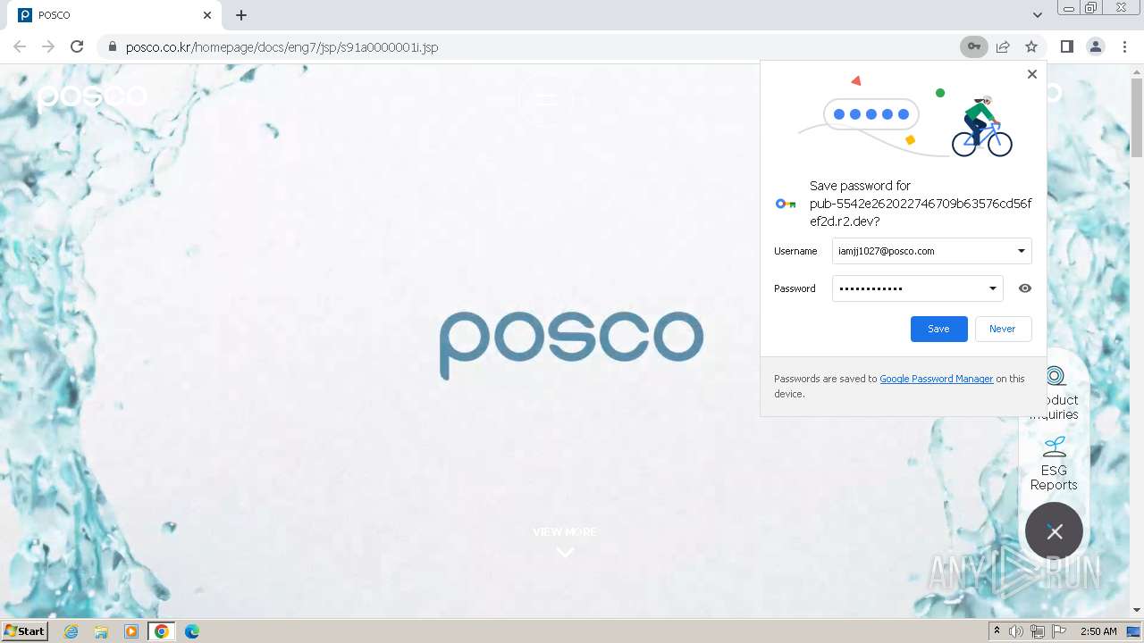Choose Never for saving password
The height and width of the screenshot is (643, 1144).
1003,329
